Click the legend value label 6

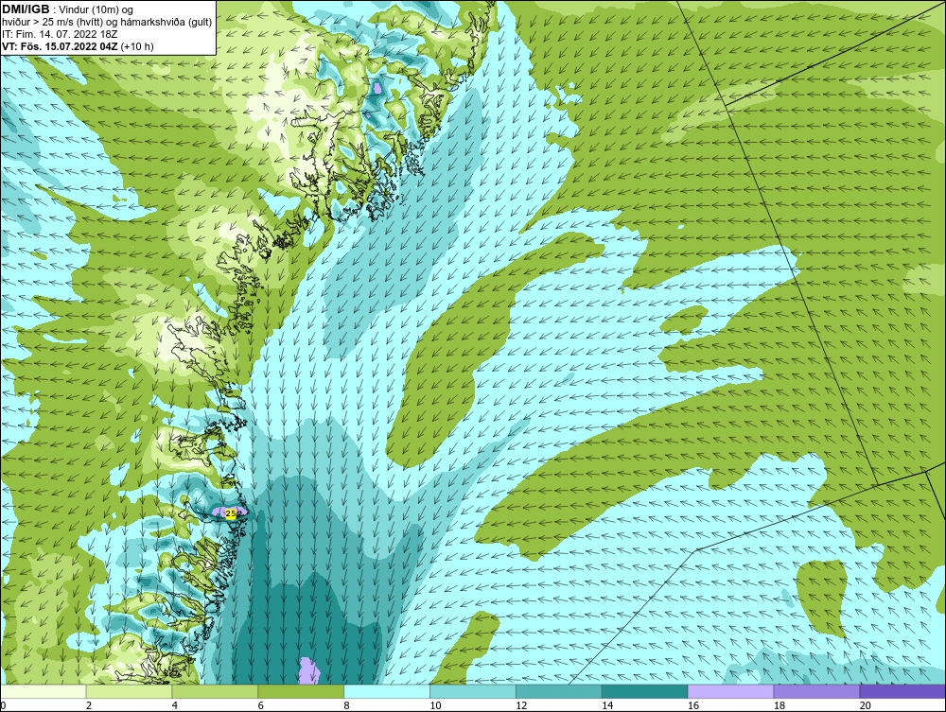[x=261, y=705]
